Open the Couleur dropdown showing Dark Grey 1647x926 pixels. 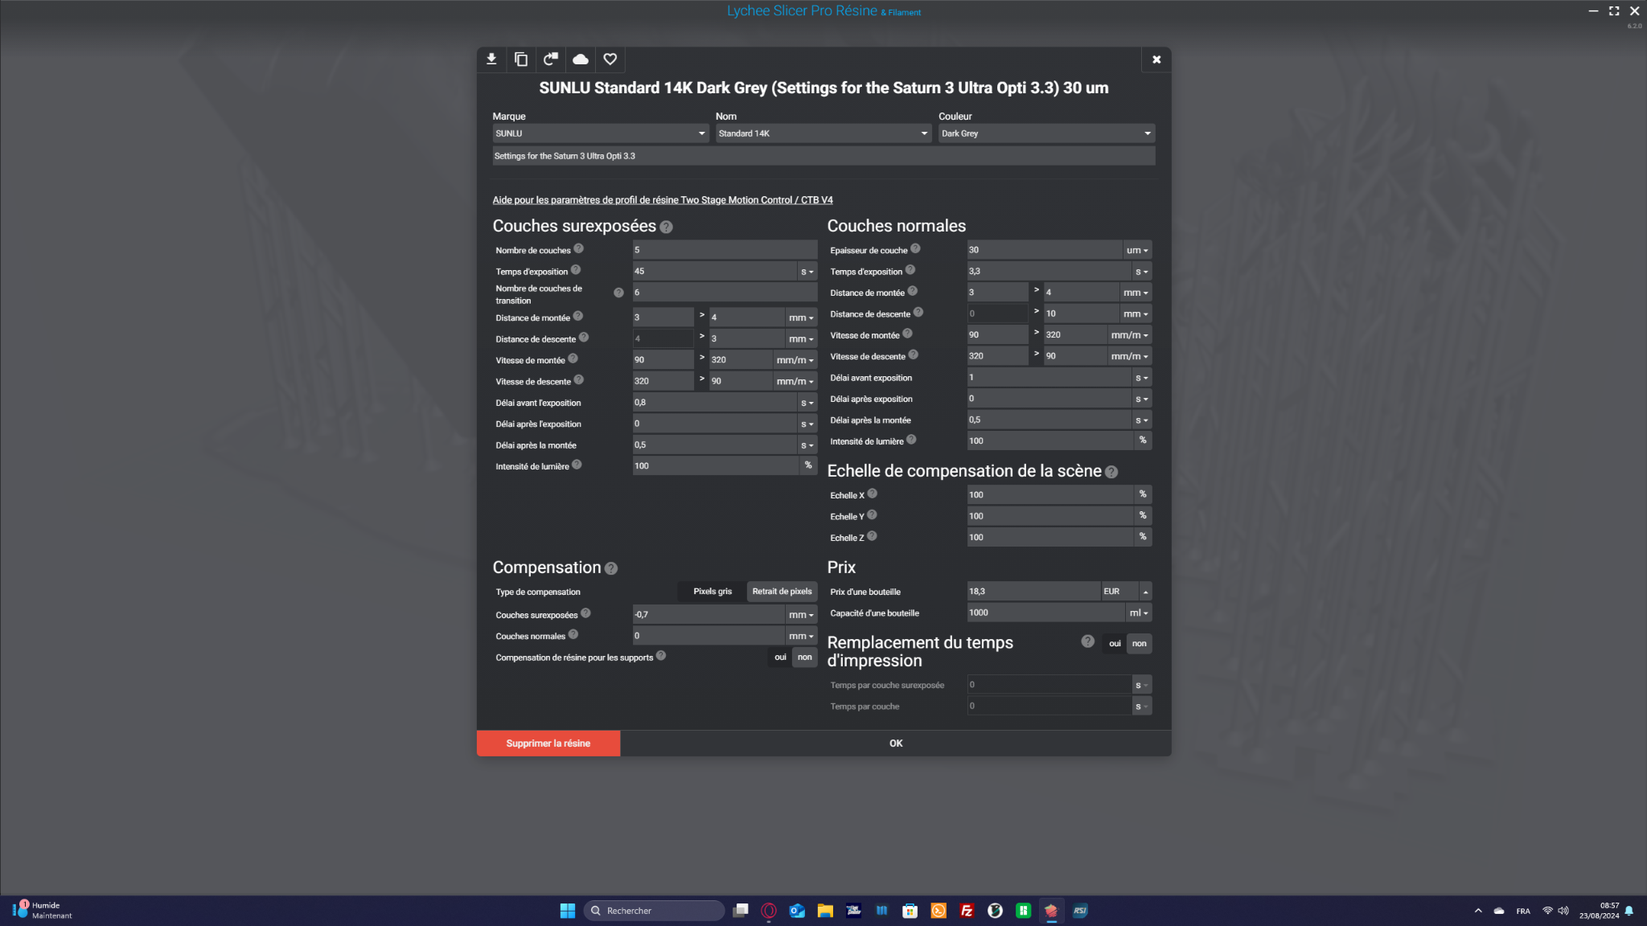[1046, 133]
